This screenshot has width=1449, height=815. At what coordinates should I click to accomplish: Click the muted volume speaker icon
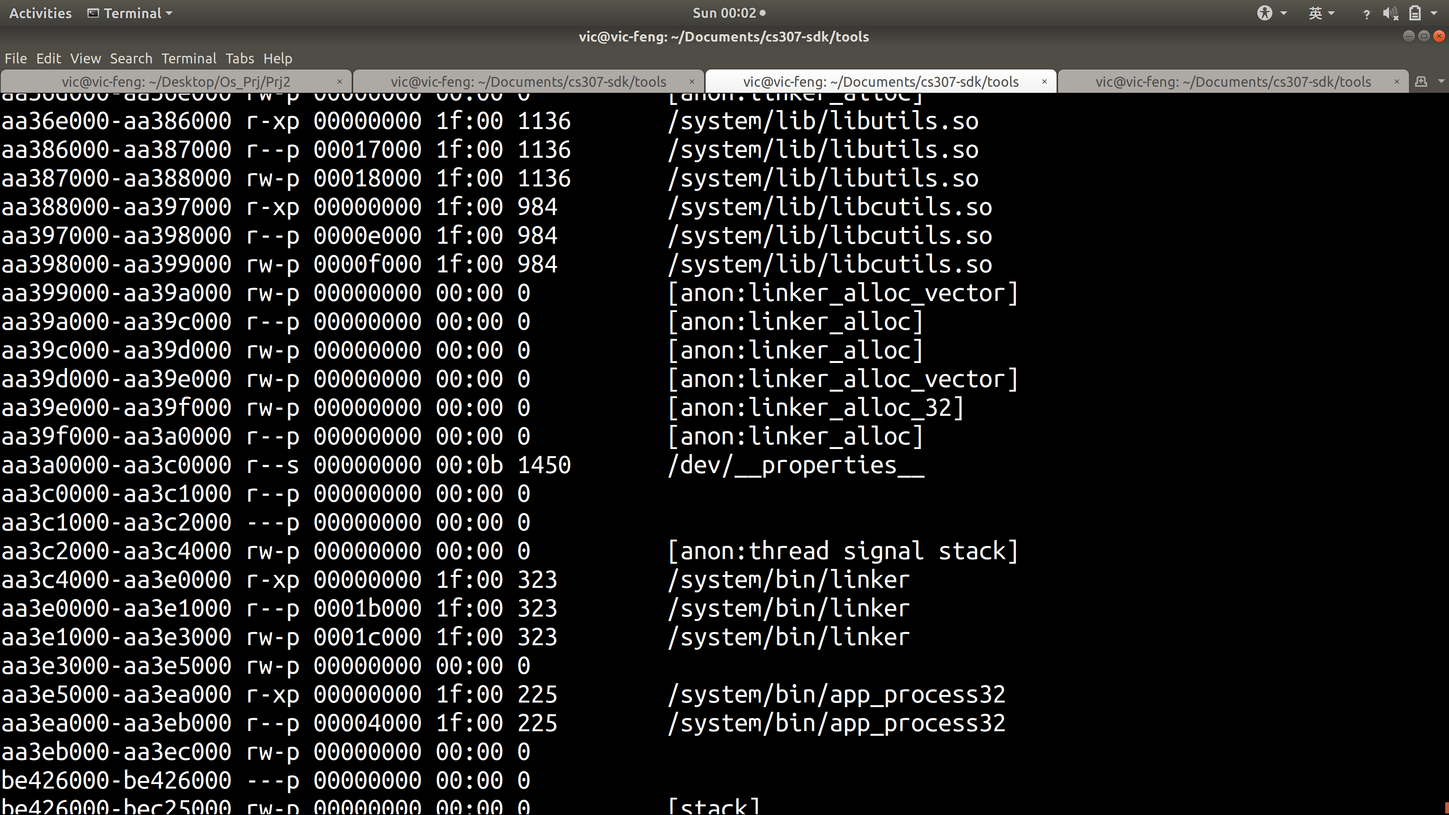point(1390,13)
